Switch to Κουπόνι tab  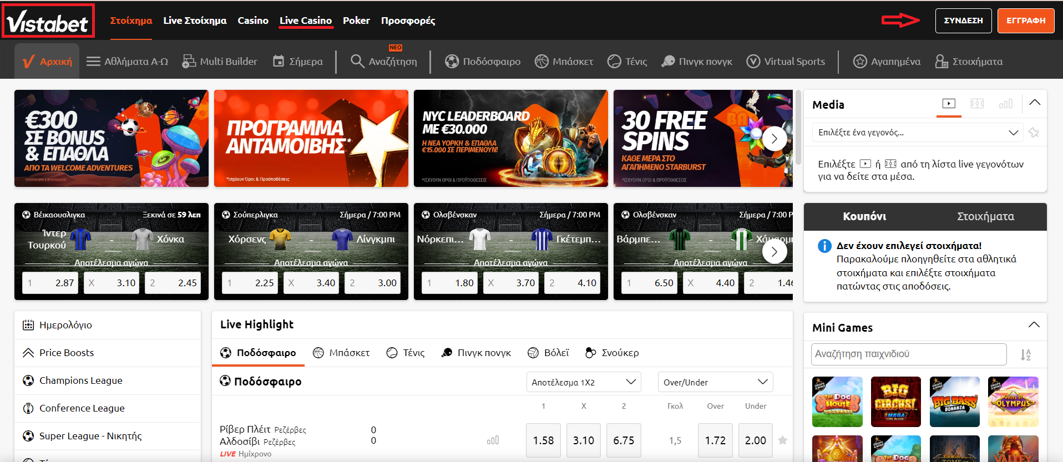point(864,217)
